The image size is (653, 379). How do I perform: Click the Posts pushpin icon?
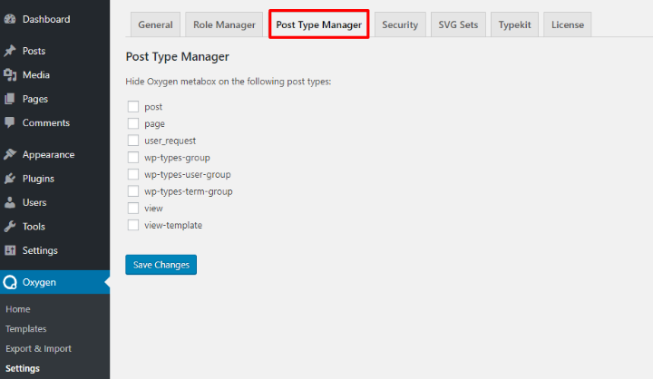click(10, 51)
